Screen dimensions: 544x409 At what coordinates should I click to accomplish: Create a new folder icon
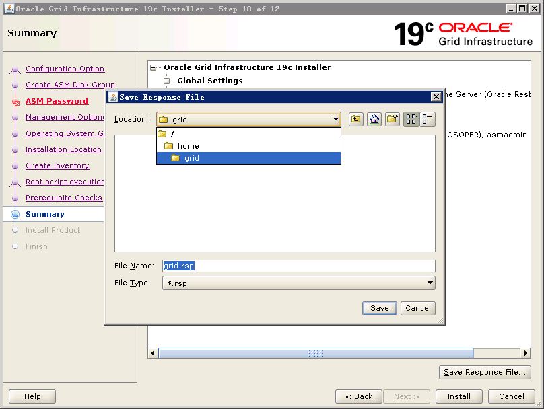click(x=393, y=120)
